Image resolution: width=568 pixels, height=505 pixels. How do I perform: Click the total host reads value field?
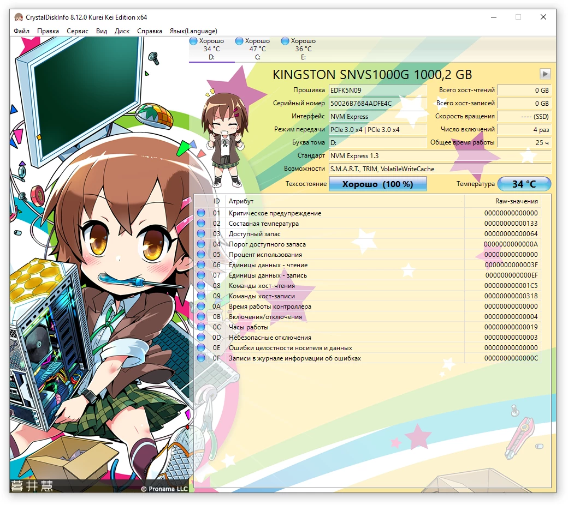point(524,90)
